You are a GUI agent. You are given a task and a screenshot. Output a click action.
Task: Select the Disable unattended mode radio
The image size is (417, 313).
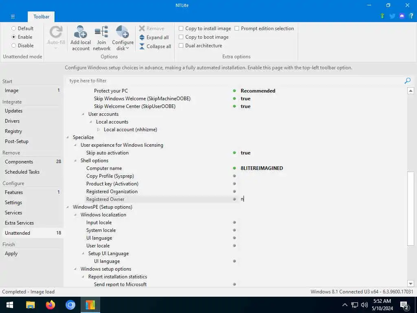click(x=13, y=46)
